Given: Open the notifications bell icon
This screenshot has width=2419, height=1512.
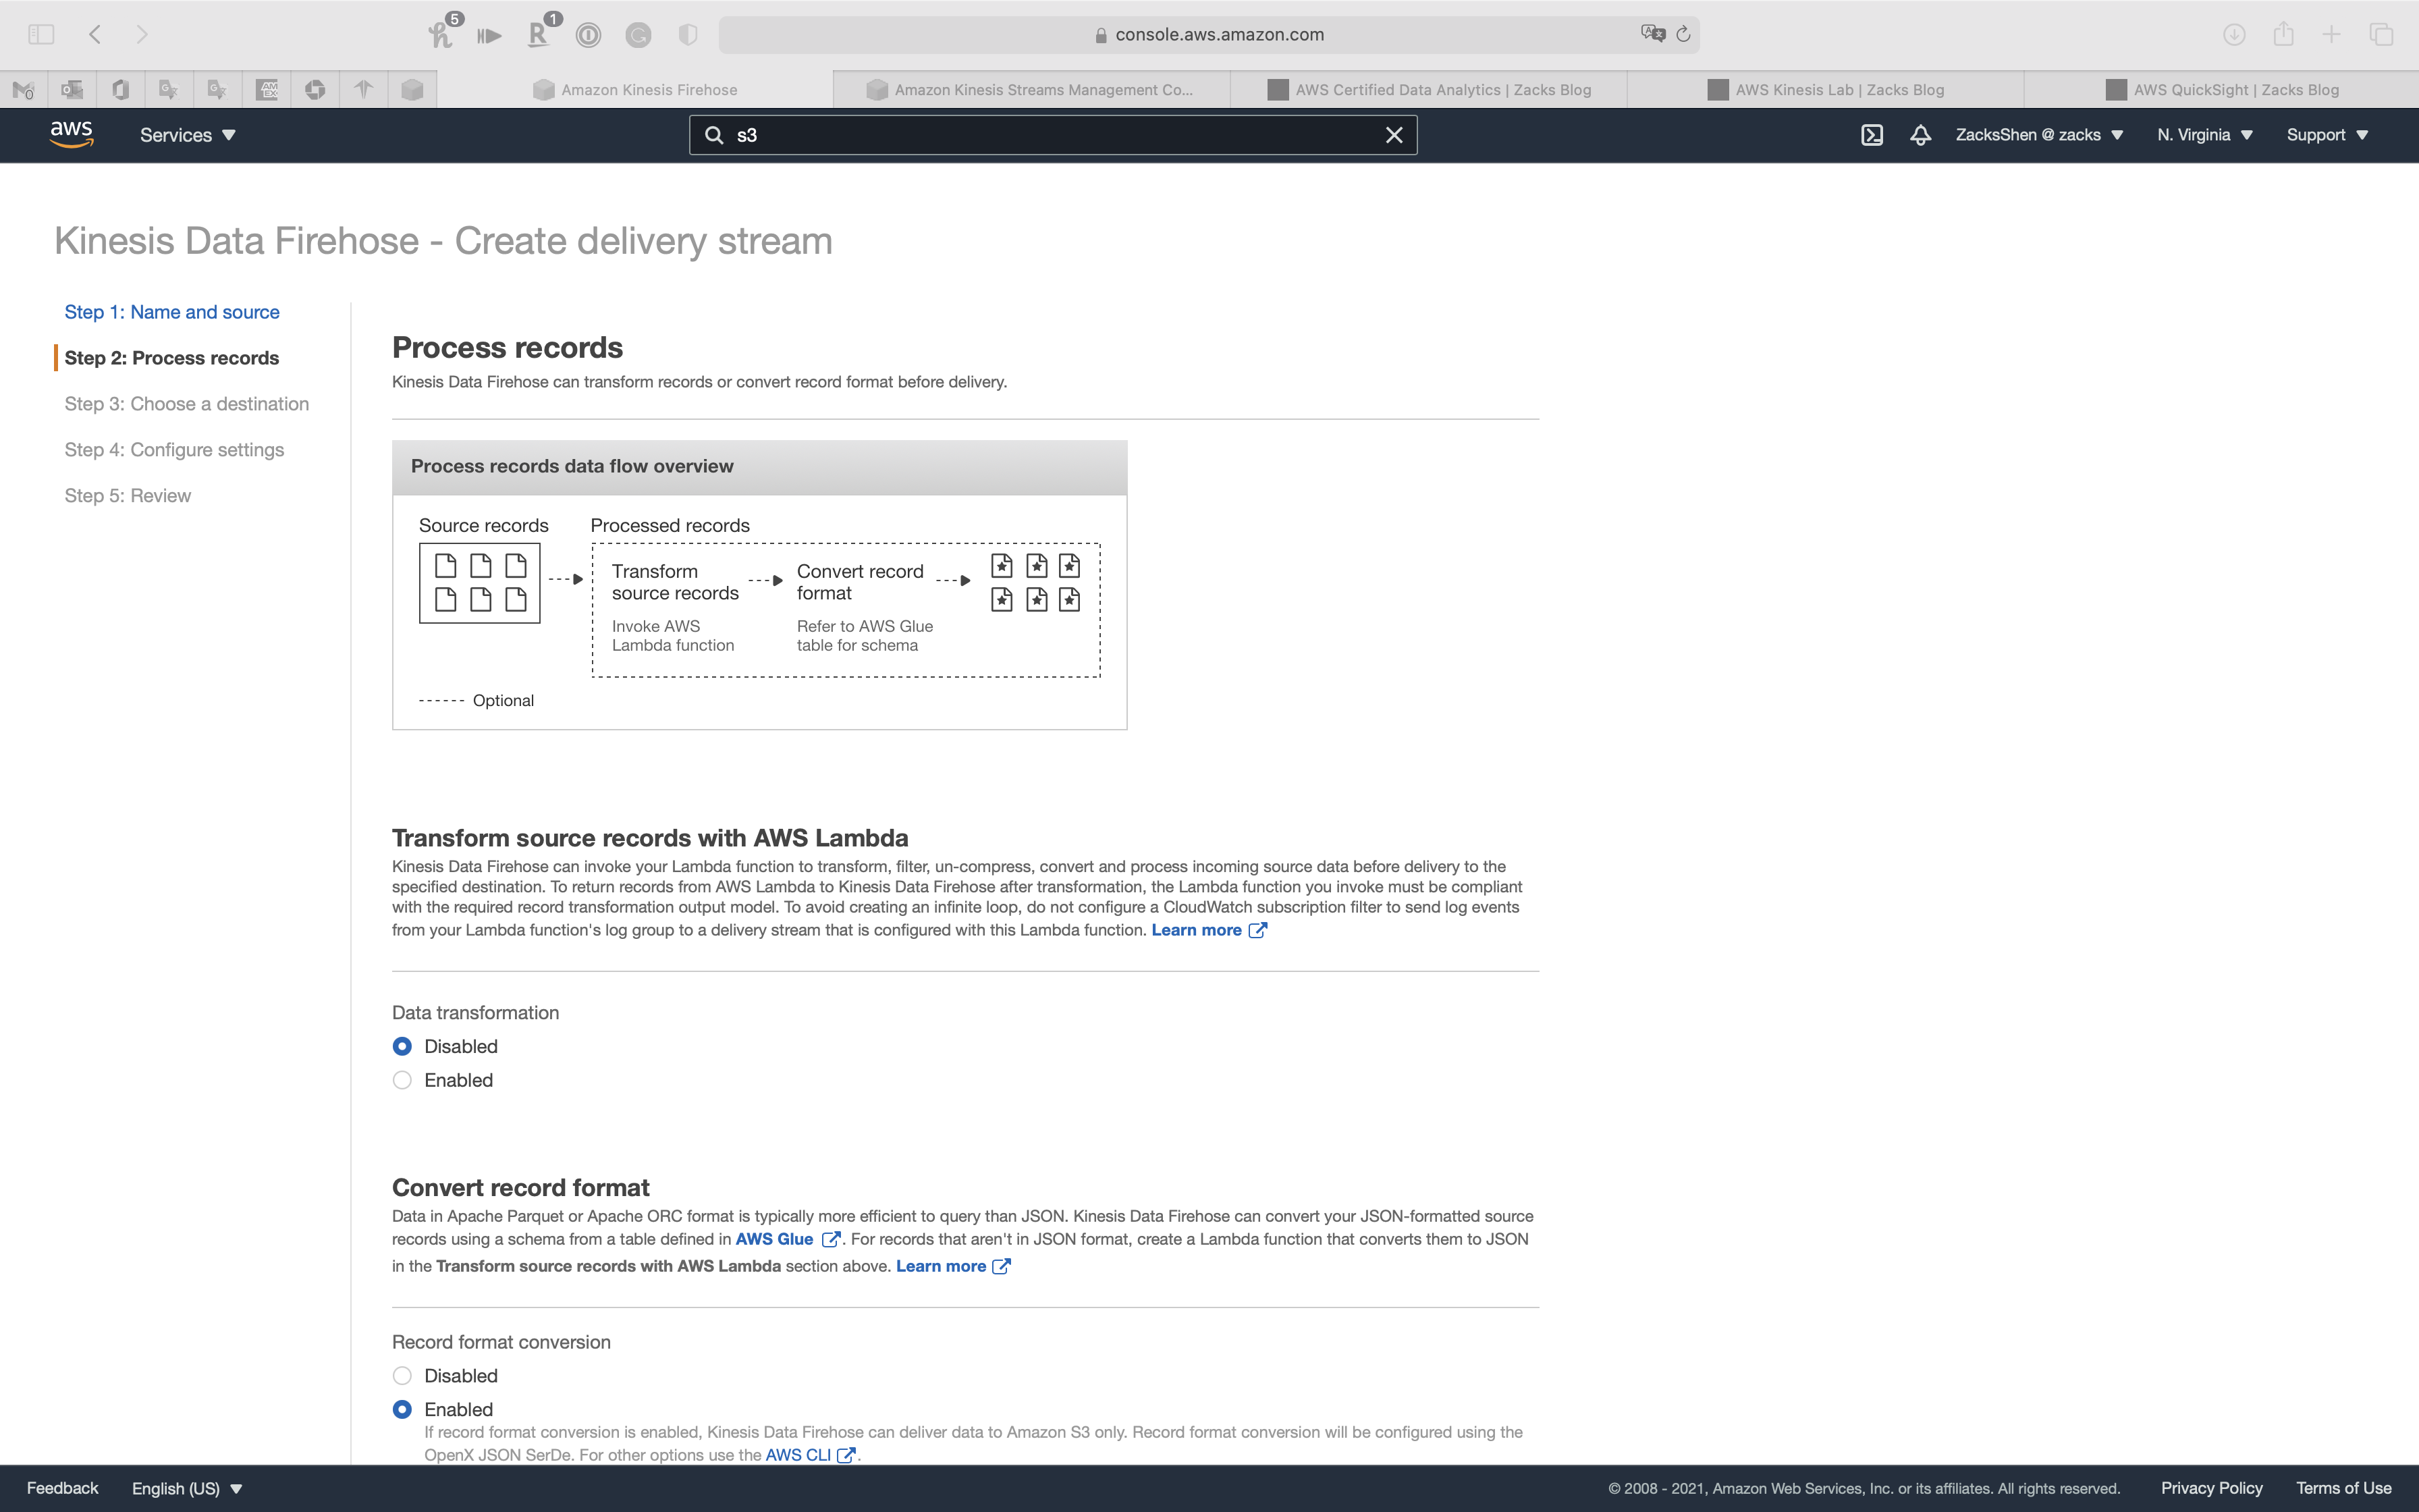Looking at the screenshot, I should point(1920,135).
